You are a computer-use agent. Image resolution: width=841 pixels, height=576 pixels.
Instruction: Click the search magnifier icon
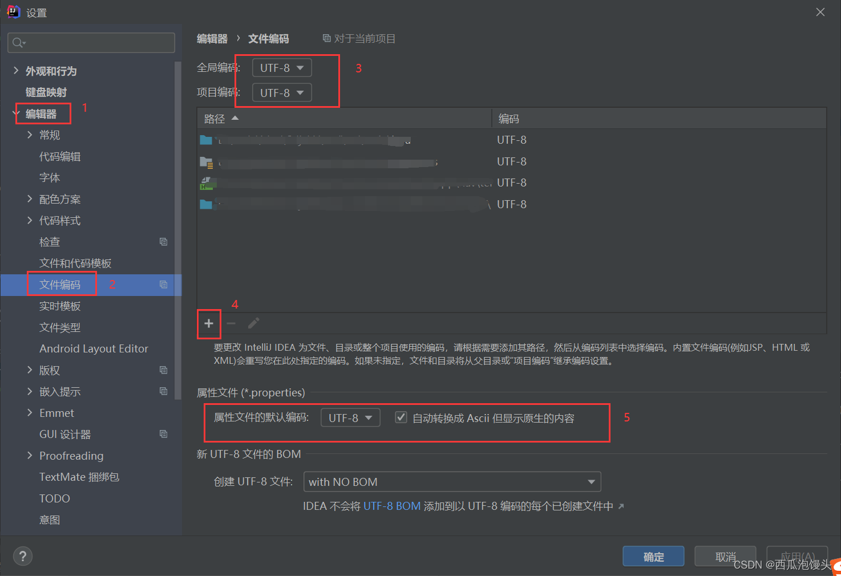click(19, 43)
